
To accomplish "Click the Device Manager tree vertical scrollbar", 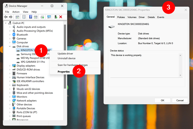I will click(65, 57).
